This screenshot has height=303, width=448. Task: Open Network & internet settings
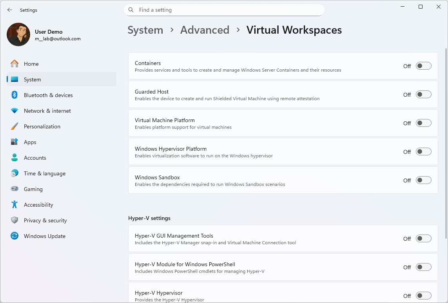[x=47, y=110]
